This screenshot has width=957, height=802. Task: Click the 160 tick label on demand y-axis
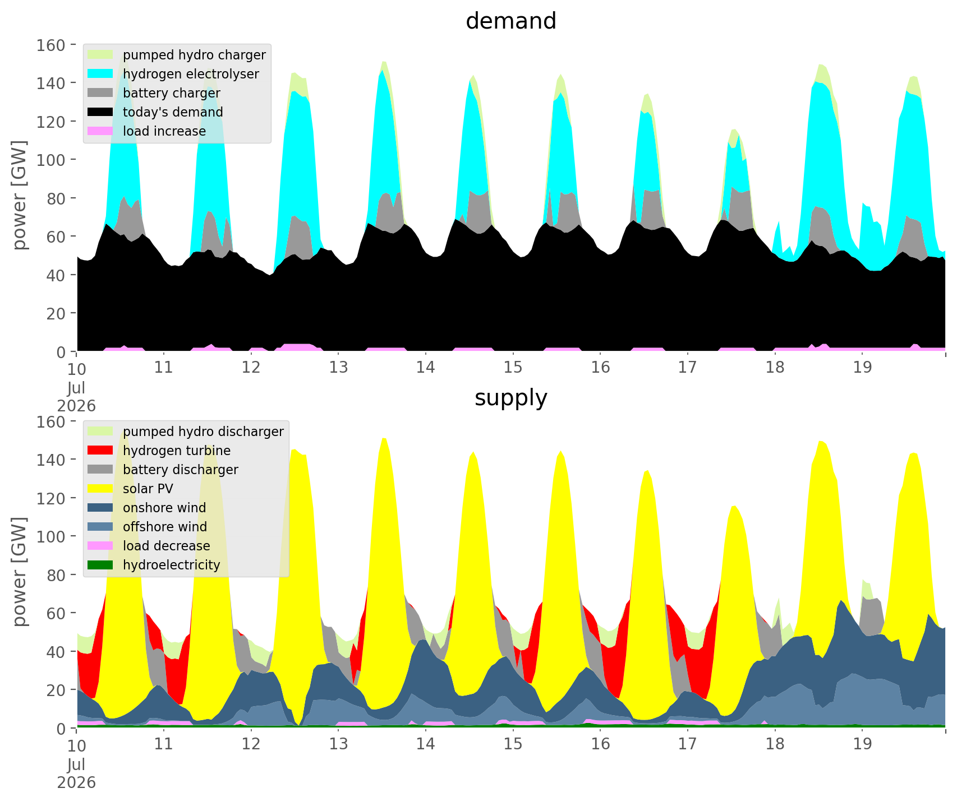tap(50, 45)
